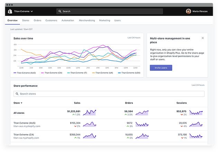Image resolution: width=218 pixels, height=152 pixels.
Task: Sort using the Store column header arrow
Action: tap(21, 103)
